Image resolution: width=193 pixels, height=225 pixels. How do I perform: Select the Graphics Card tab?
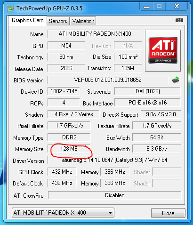point(28,20)
